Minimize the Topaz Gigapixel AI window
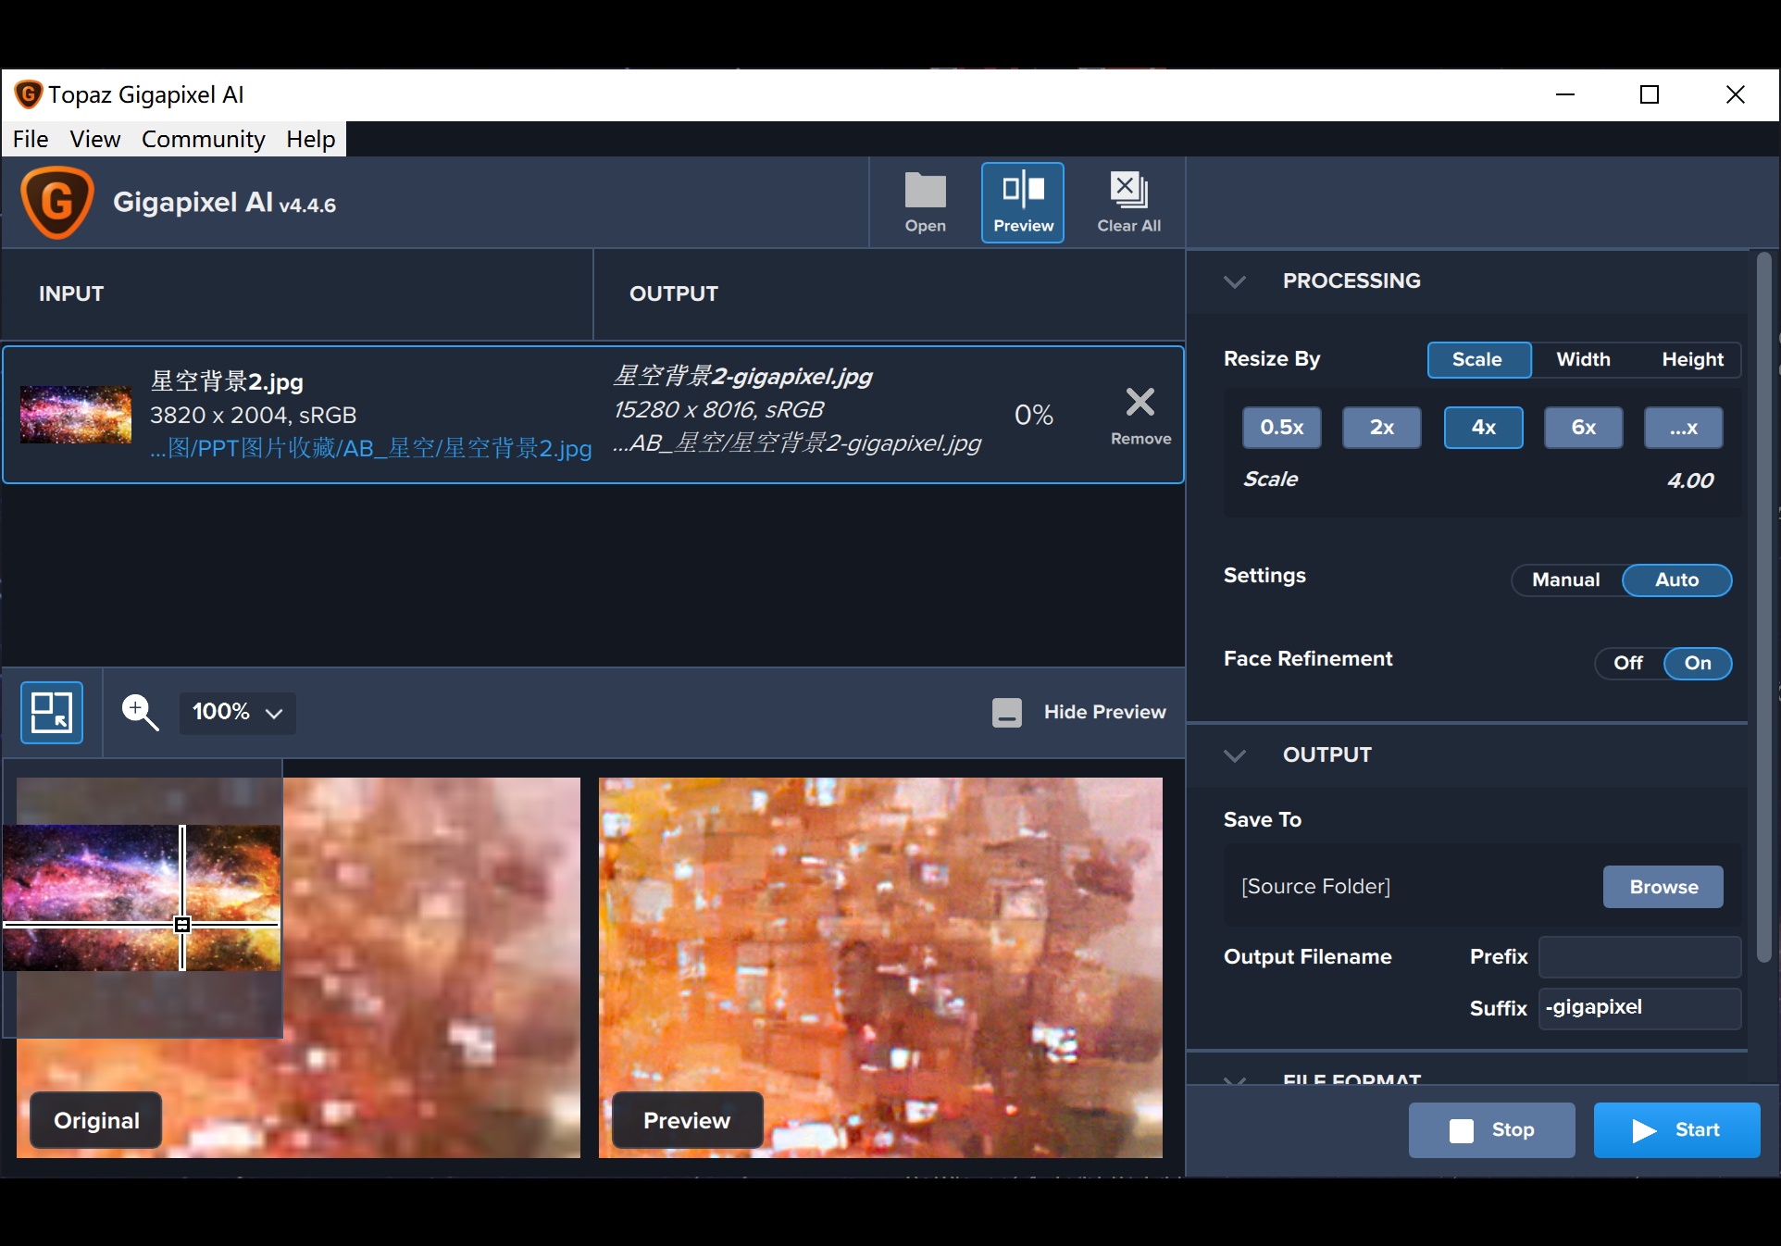 (x=1565, y=94)
